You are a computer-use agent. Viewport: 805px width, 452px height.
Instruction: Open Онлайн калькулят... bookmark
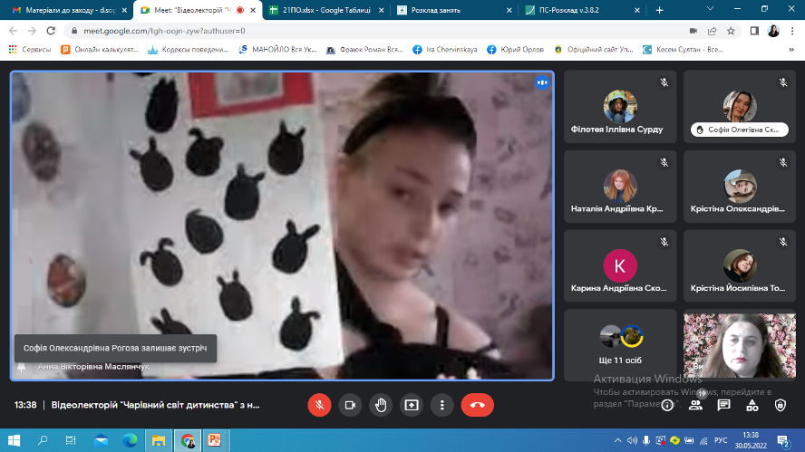click(x=100, y=49)
